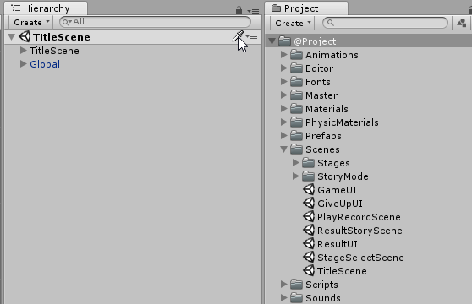Click the StageSelectScene scene asset icon
The height and width of the screenshot is (304, 472).
pyautogui.click(x=309, y=258)
